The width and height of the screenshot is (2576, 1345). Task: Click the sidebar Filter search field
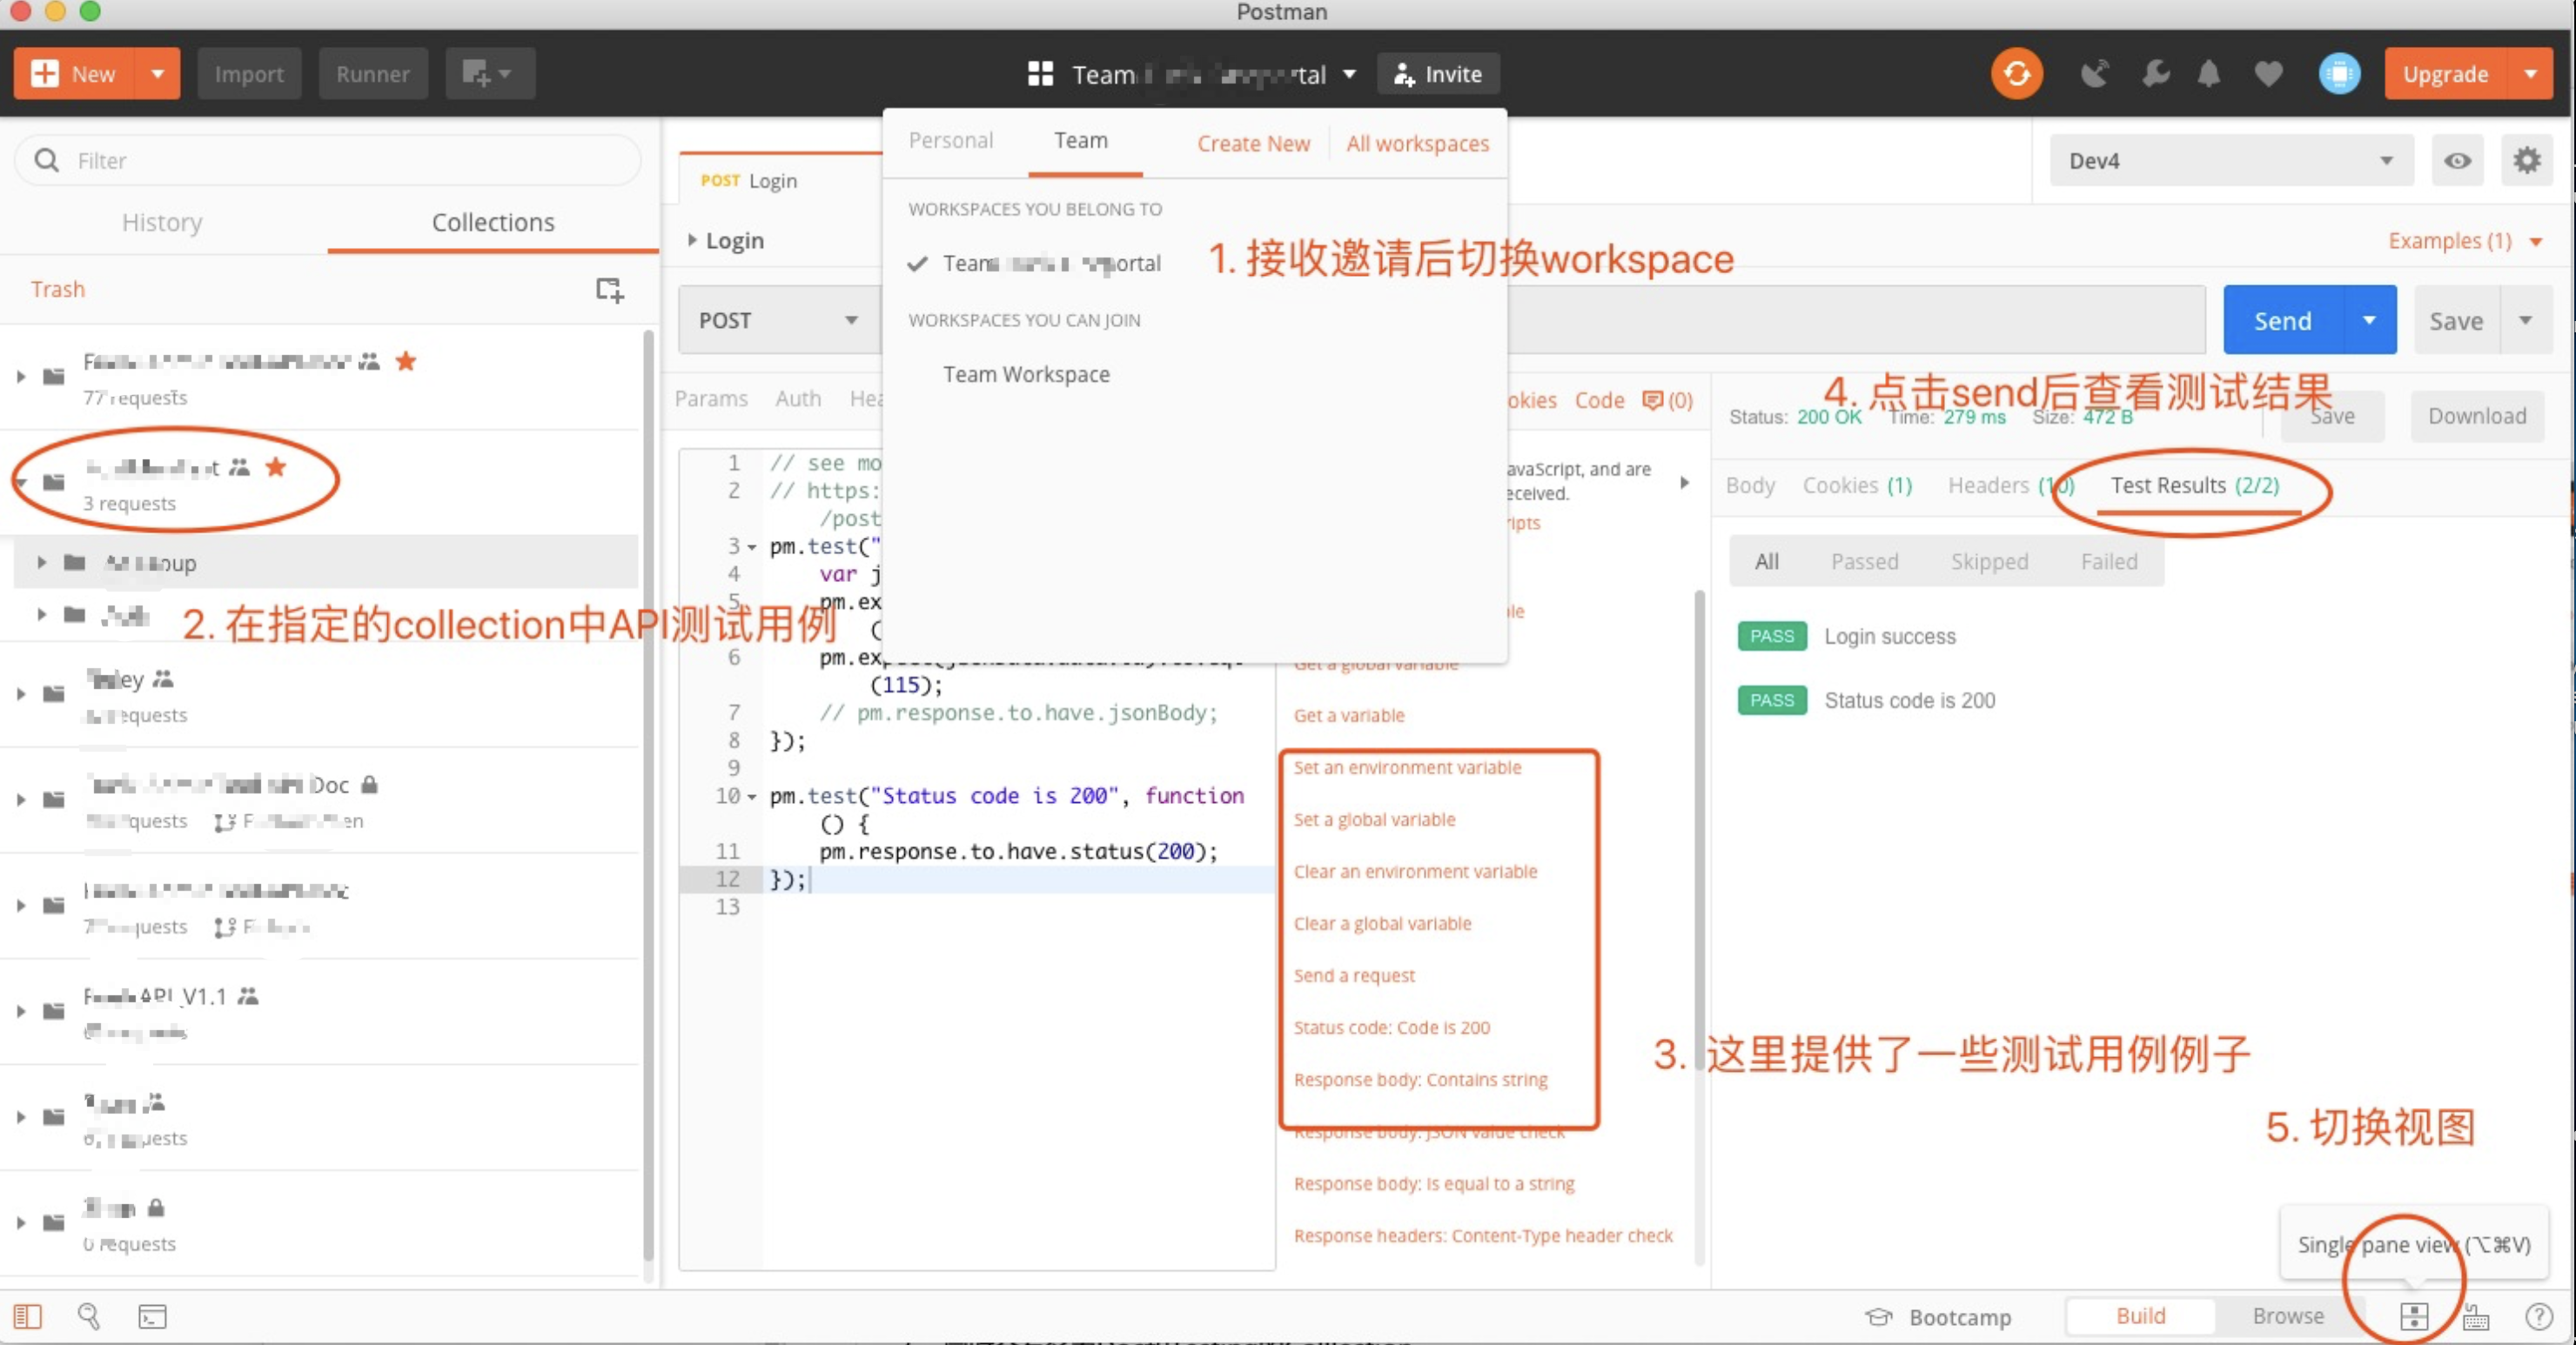[x=328, y=161]
